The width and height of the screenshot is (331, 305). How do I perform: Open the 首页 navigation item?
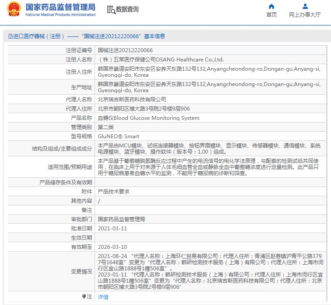[271, 14]
